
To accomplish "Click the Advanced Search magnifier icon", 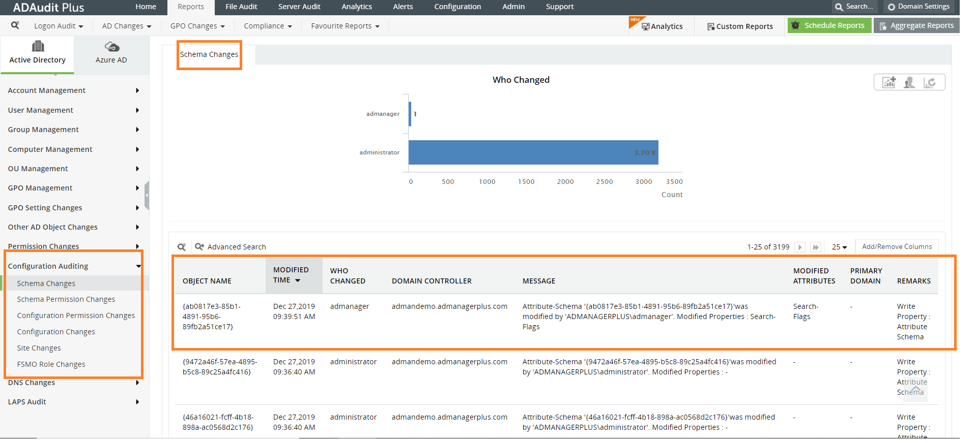I will click(199, 246).
